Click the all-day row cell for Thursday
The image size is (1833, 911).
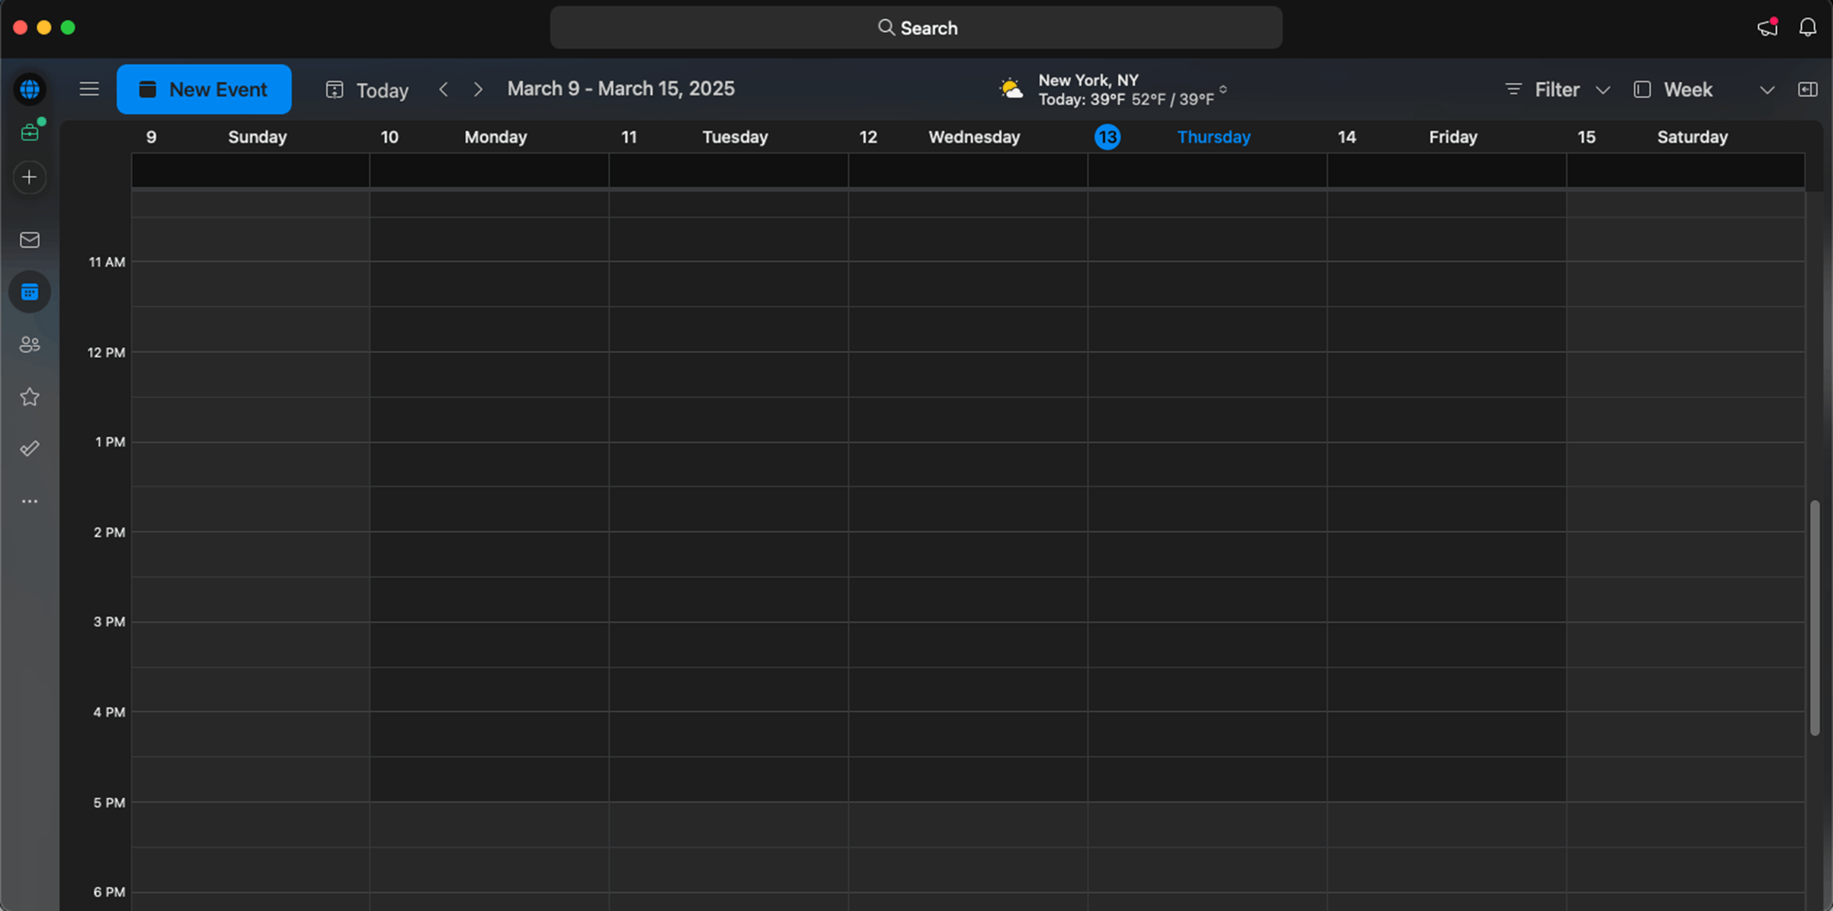(1207, 170)
